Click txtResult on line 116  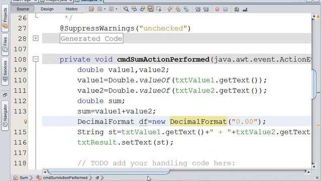(97, 142)
